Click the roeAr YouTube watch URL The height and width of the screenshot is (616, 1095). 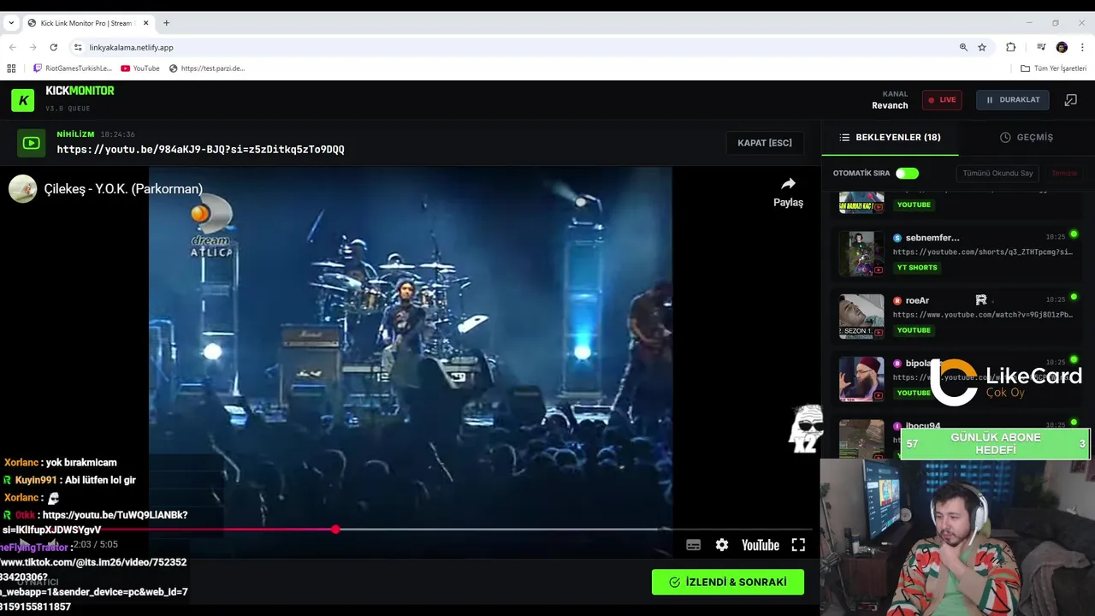[x=982, y=315]
